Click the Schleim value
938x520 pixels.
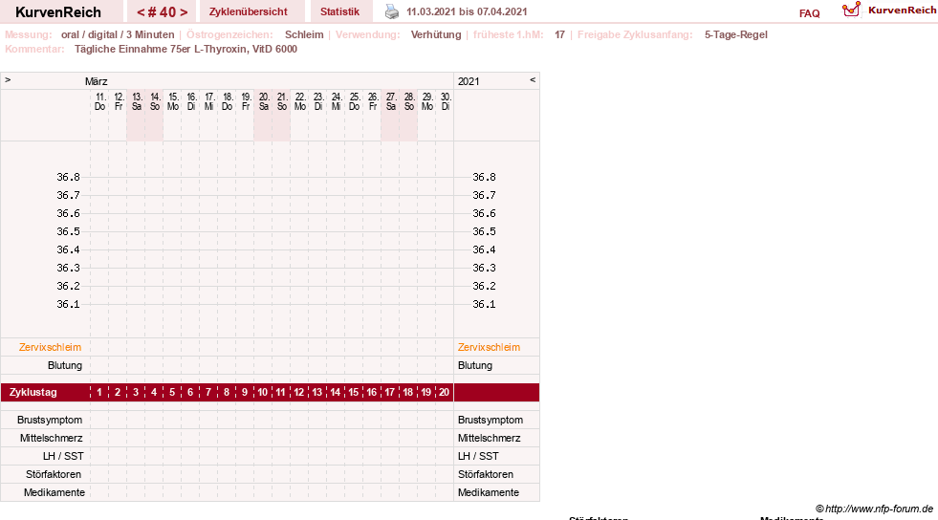304,34
